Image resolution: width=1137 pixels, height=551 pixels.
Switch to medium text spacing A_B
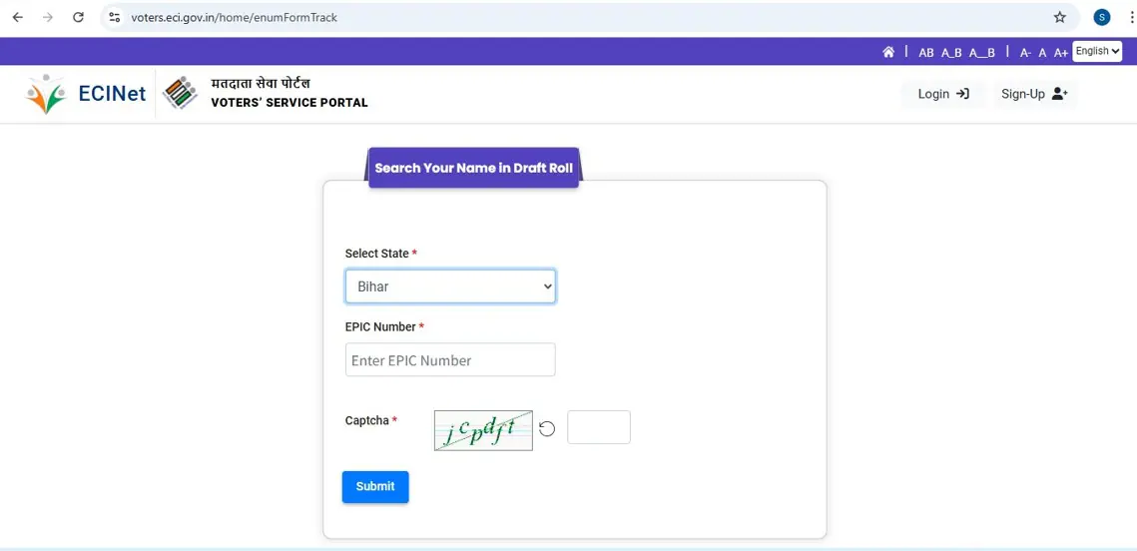(x=951, y=53)
